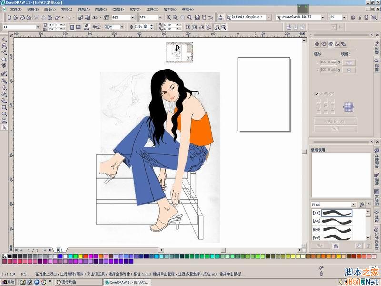Switch to CorelDRAW 11 taskbar button
Screen dimensions: 381x286
pos(128,282)
